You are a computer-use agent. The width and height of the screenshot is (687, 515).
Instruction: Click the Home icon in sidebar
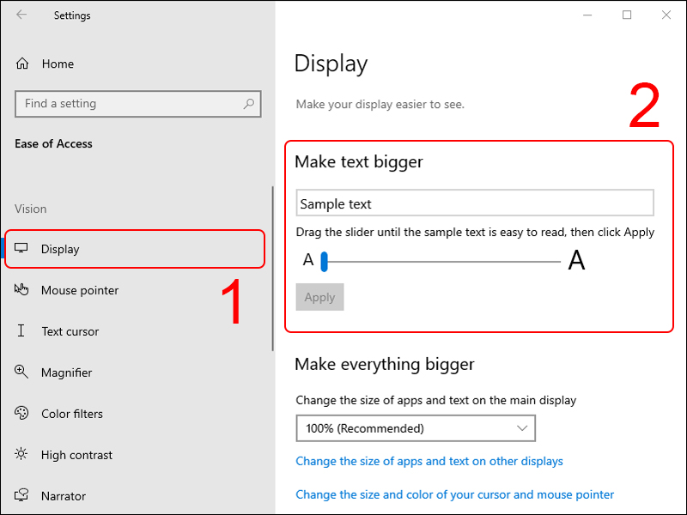(22, 64)
